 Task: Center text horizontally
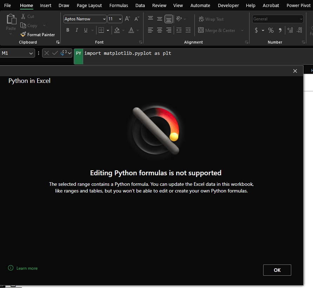[x=160, y=30]
